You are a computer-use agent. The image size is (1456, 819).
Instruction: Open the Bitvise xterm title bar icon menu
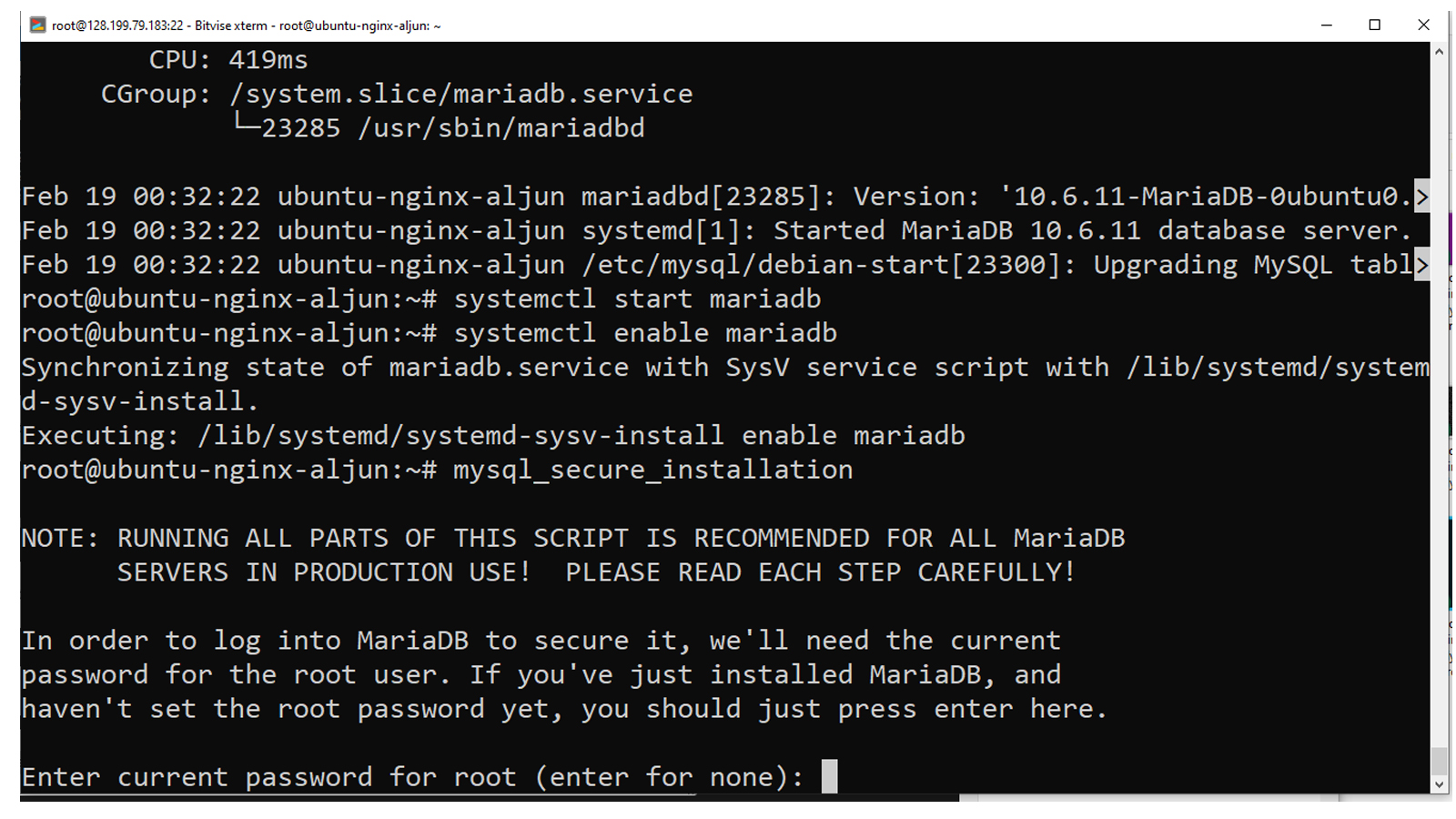point(37,25)
